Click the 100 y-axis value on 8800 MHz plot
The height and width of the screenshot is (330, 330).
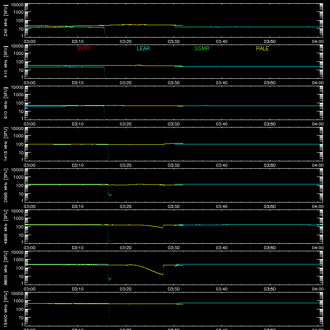click(19, 268)
